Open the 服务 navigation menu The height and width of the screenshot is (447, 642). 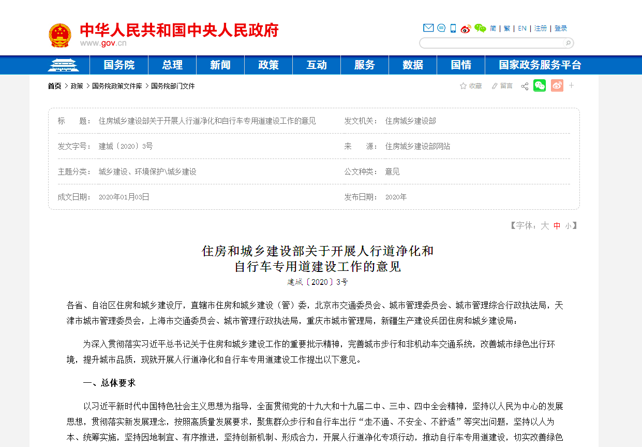[x=365, y=65]
